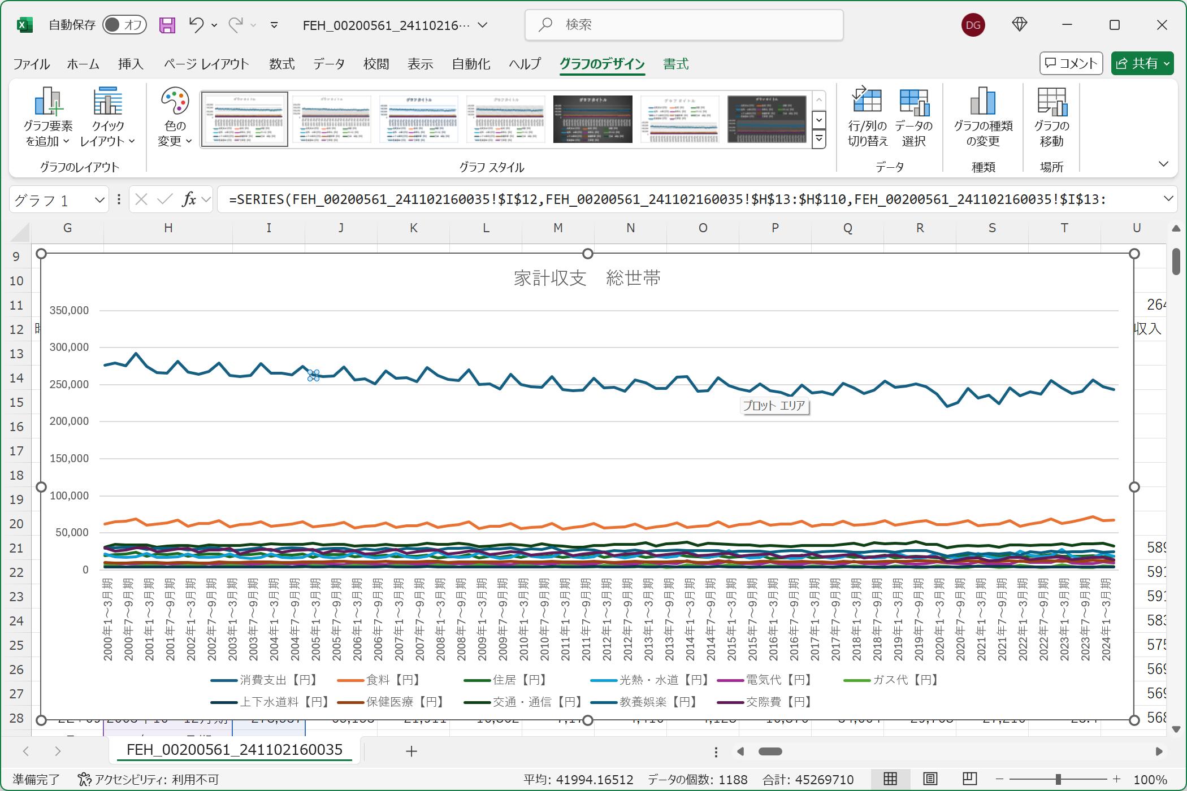Screen dimensions: 1187x791
Task: Open 書式 tab
Action: (x=675, y=64)
